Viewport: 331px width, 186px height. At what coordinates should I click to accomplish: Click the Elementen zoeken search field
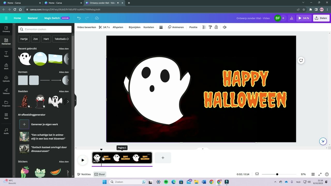[45, 29]
